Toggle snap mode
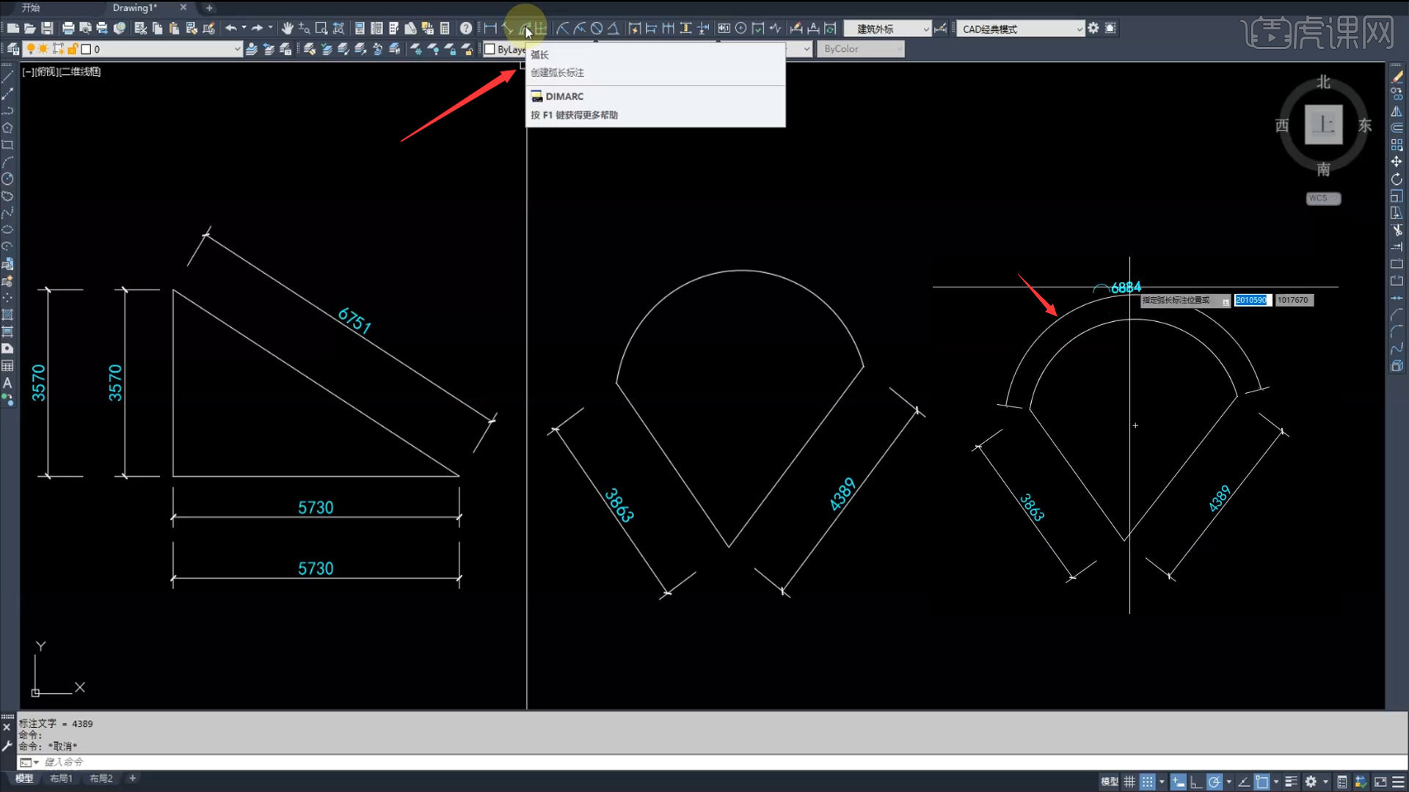 click(x=1148, y=782)
